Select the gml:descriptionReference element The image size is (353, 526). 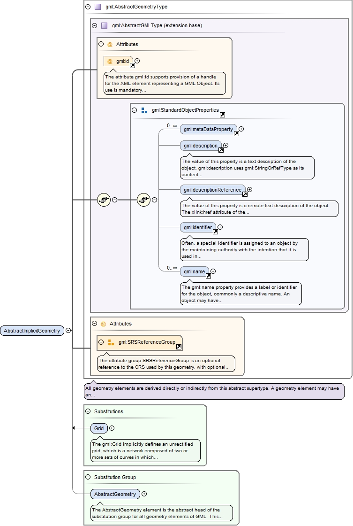(x=212, y=190)
